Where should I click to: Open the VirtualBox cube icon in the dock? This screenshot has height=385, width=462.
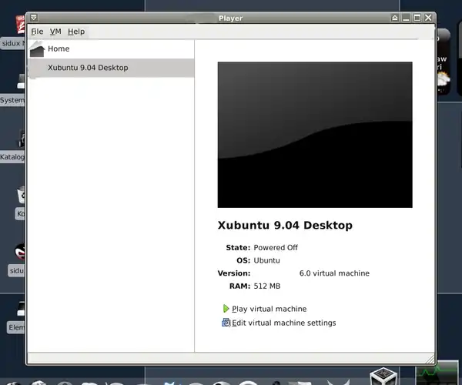click(x=382, y=377)
